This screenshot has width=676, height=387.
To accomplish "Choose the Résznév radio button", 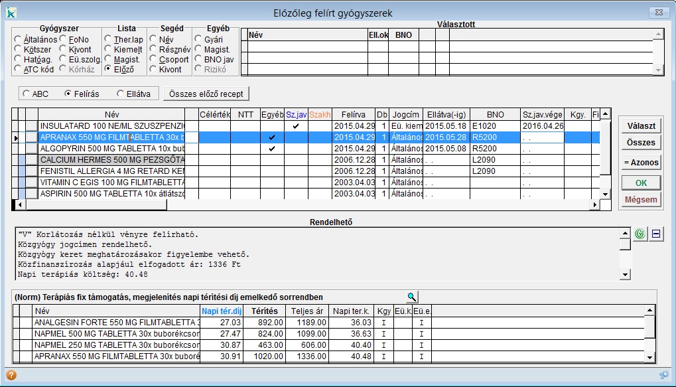I will 153,48.
